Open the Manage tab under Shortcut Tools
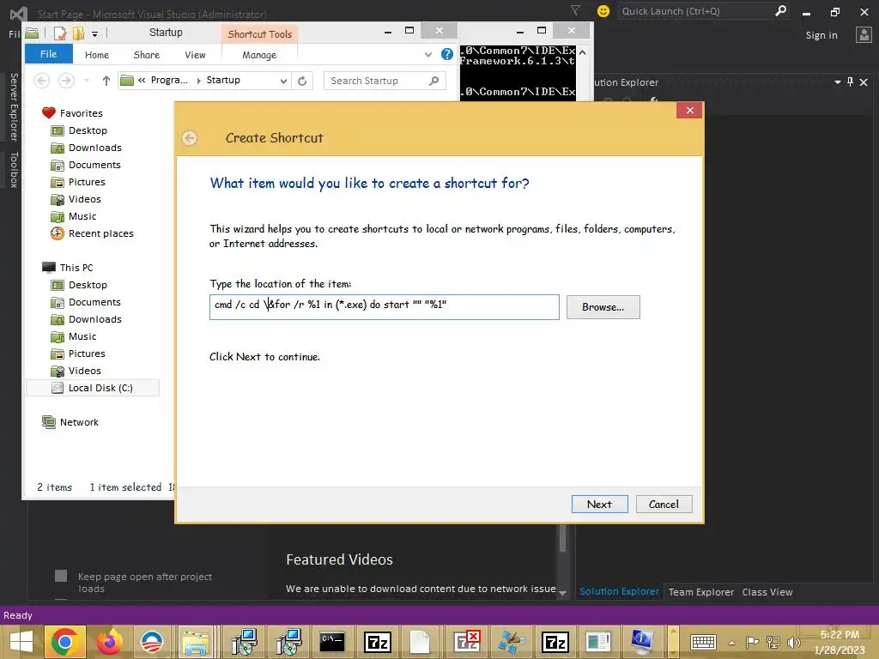 (x=259, y=55)
